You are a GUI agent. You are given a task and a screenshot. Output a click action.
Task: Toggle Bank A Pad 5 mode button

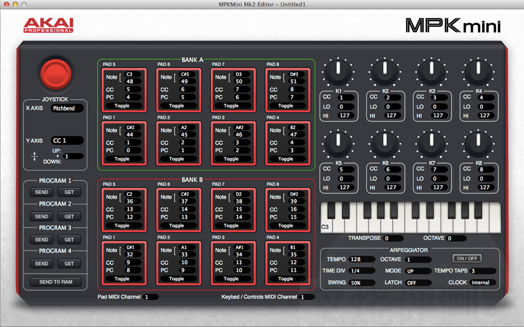pos(122,106)
